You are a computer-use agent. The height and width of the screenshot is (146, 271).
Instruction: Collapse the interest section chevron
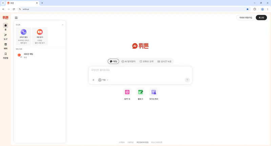tap(63, 25)
